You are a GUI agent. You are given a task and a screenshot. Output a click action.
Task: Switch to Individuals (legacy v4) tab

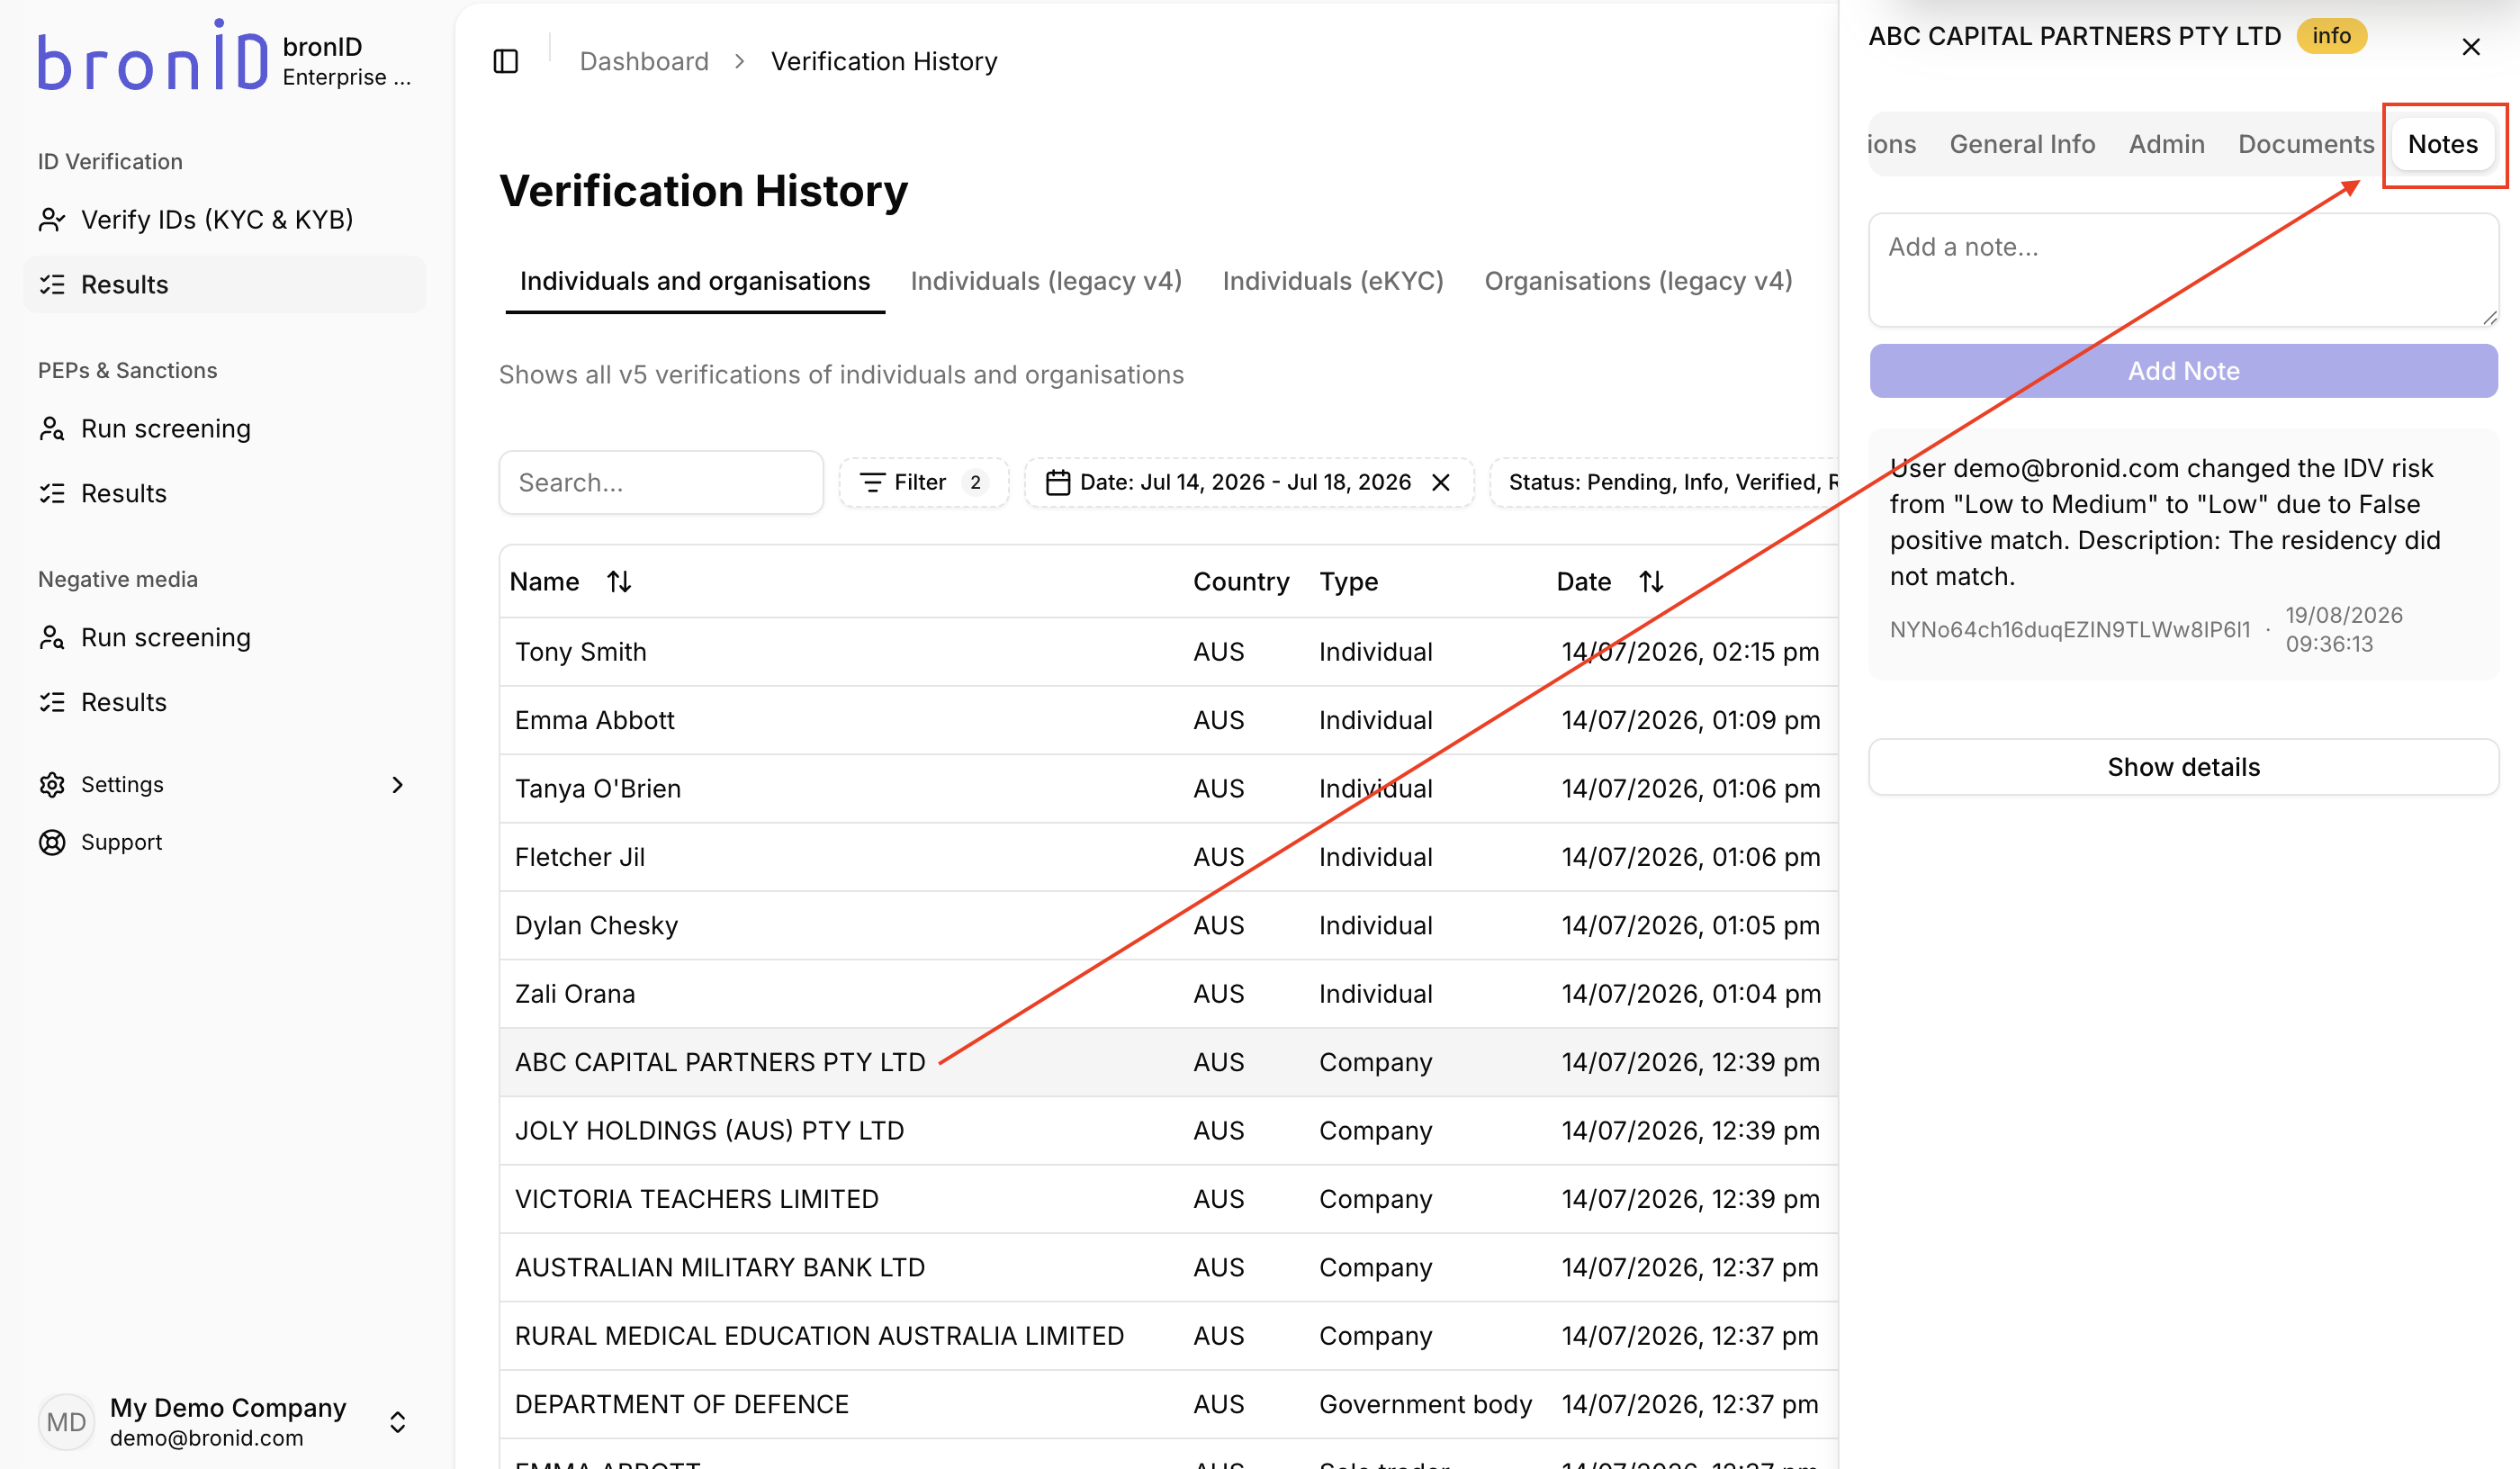click(1046, 282)
